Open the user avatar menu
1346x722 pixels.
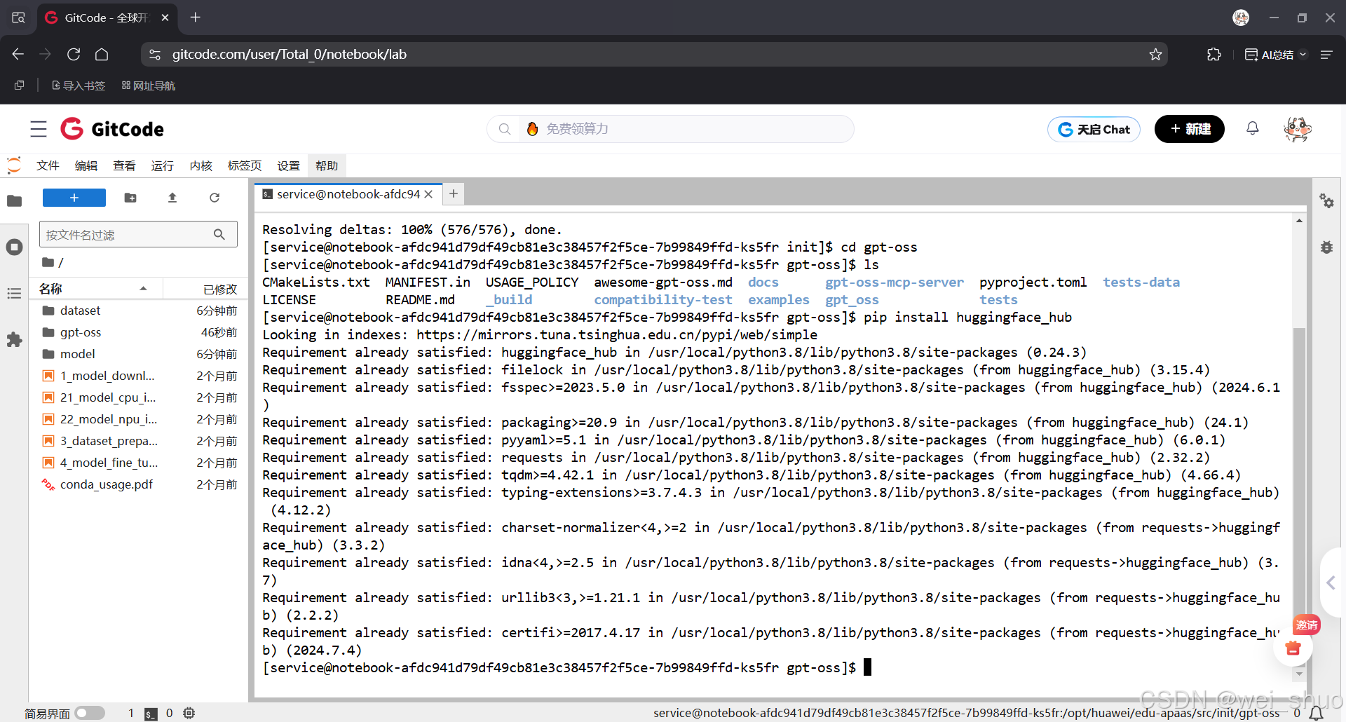[1298, 129]
